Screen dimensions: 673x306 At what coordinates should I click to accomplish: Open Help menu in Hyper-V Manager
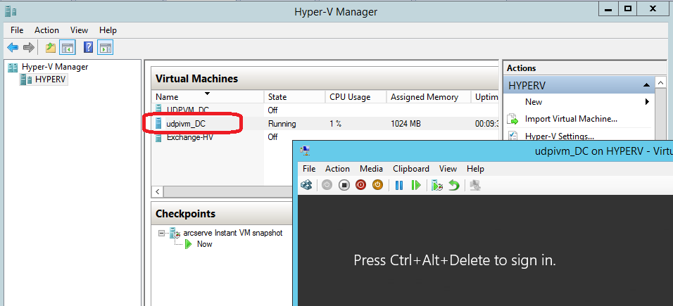pyautogui.click(x=108, y=30)
